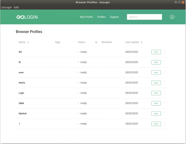The width and height of the screenshot is (186, 144).
Task: Click the Status column header label
Action: pyautogui.click(x=82, y=42)
